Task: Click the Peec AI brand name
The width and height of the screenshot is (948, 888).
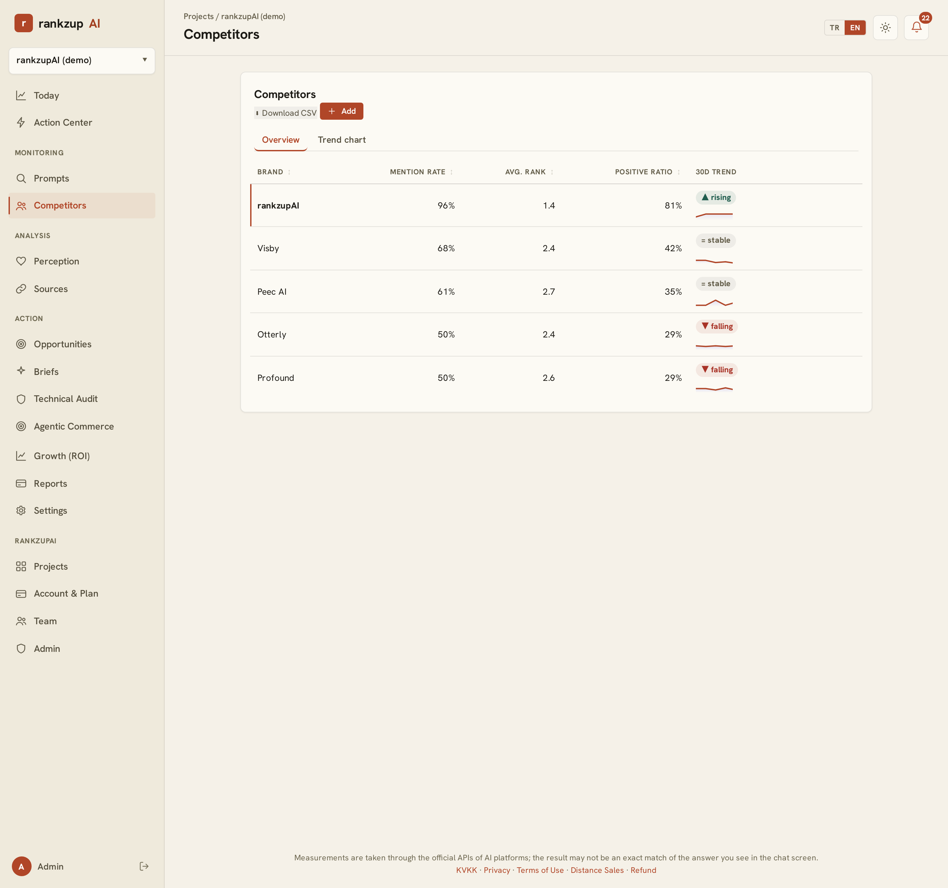Action: click(x=272, y=291)
